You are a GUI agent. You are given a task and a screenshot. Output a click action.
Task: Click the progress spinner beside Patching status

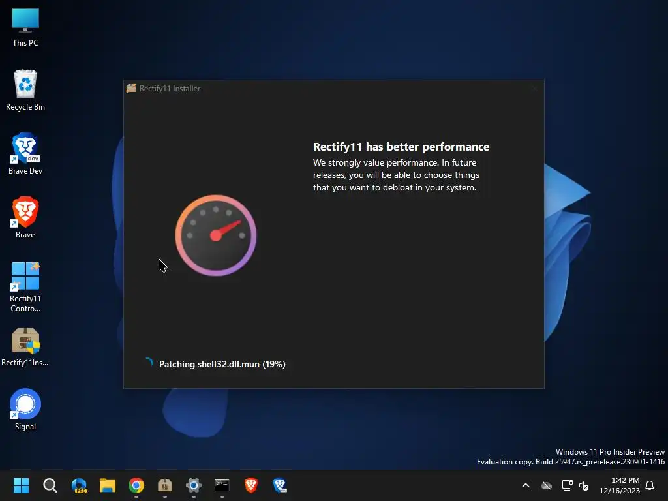click(x=148, y=363)
